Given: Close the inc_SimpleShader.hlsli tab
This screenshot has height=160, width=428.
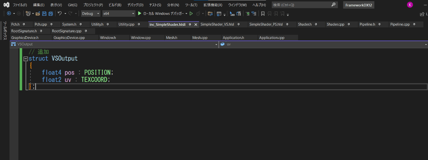Looking at the screenshot, I should click(196, 24).
